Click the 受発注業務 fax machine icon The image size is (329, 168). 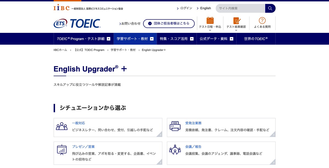[x=175, y=126]
